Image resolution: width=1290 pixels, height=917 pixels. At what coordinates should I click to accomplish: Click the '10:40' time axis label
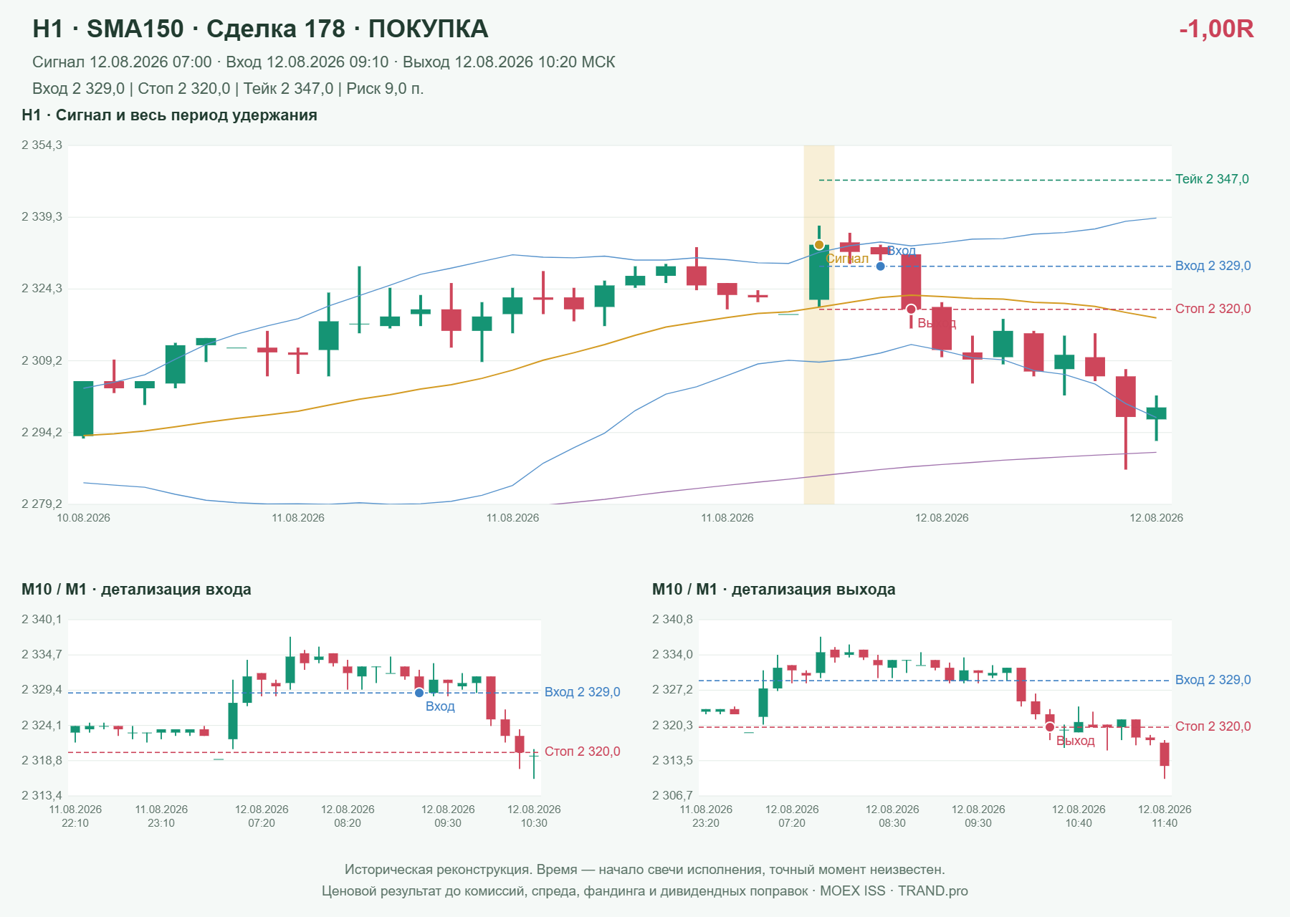click(x=1079, y=823)
